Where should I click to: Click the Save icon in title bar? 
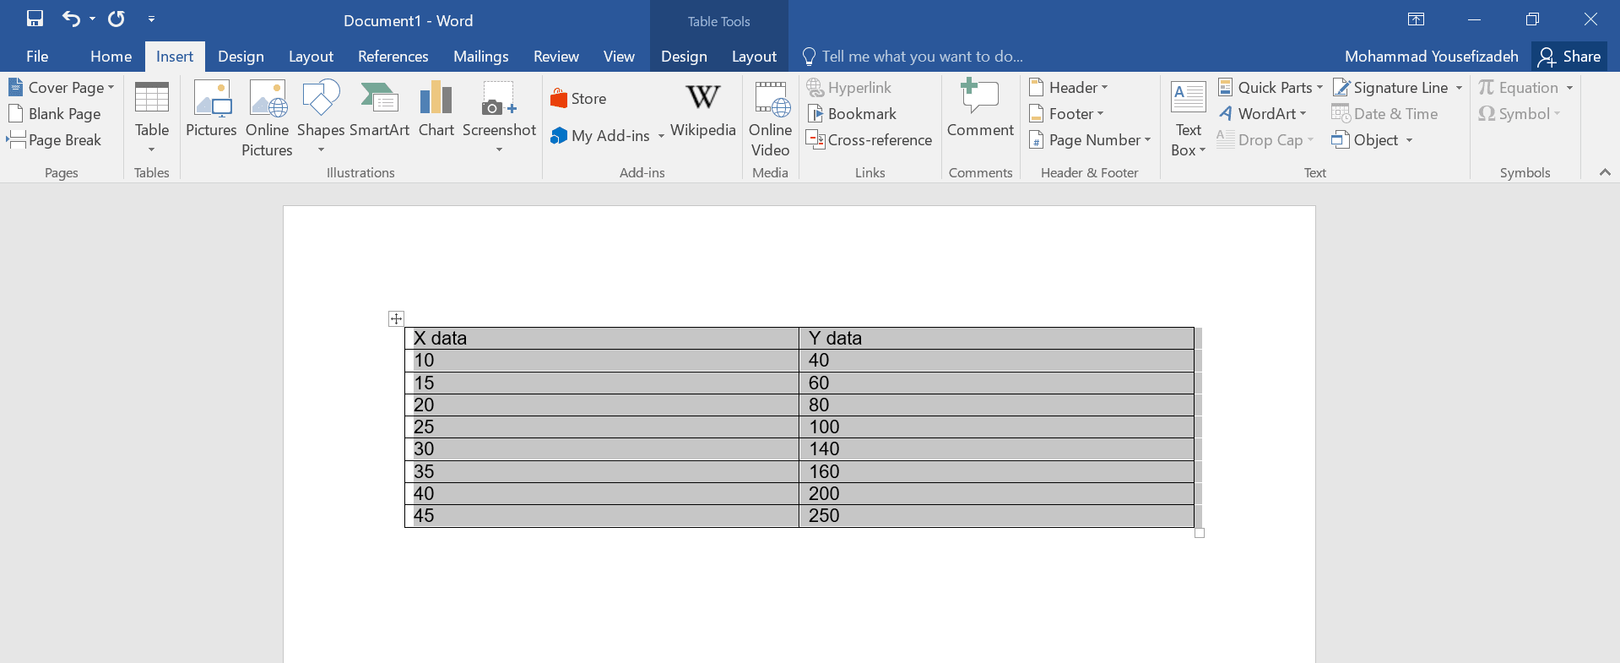pos(35,19)
